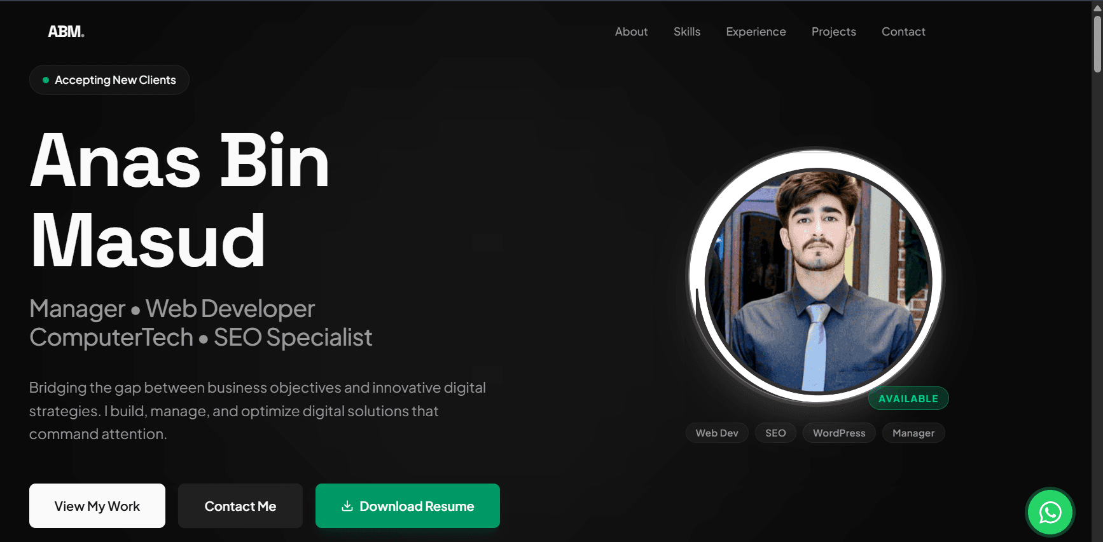Click the View My Work button

click(97, 506)
